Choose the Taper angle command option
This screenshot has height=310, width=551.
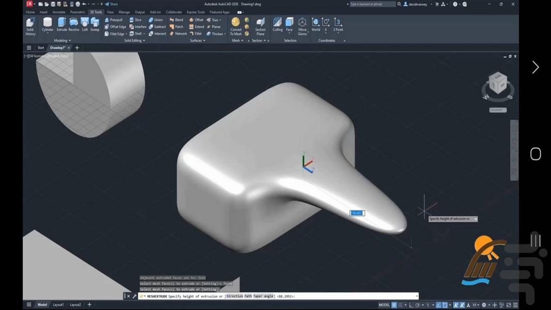click(264, 297)
